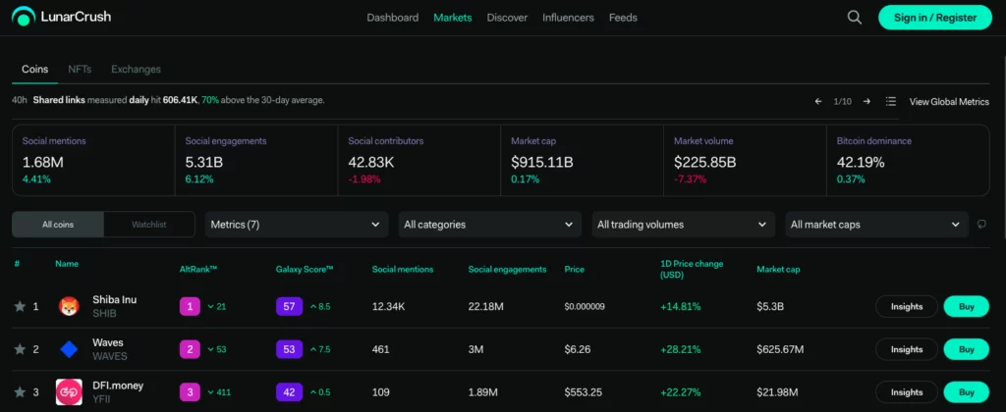The height and width of the screenshot is (412, 1006).
Task: Open the metrics list icon
Action: click(890, 101)
